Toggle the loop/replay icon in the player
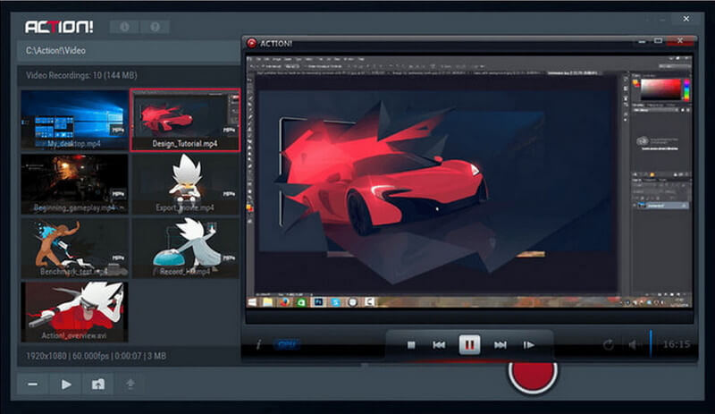 point(608,344)
